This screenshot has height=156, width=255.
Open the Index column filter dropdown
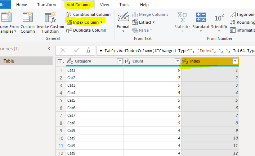coord(235,61)
